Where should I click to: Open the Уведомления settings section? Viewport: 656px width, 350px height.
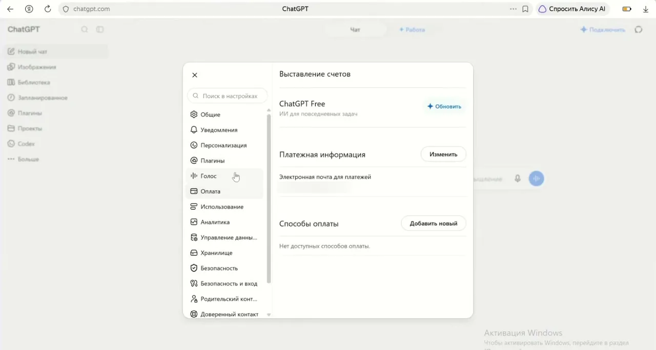224,130
